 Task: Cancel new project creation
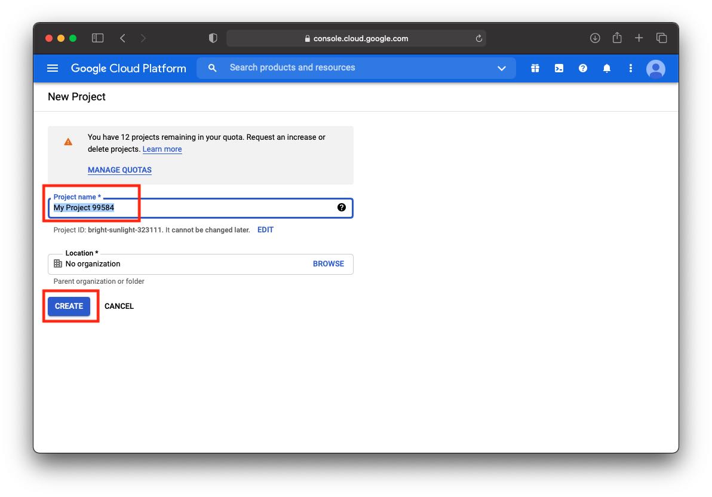pyautogui.click(x=119, y=306)
